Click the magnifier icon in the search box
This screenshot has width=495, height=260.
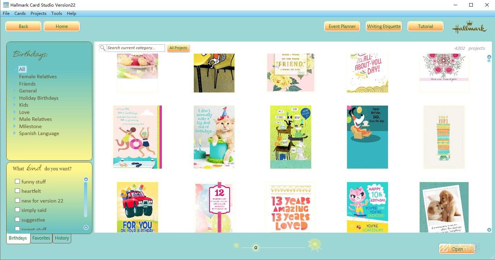click(102, 48)
